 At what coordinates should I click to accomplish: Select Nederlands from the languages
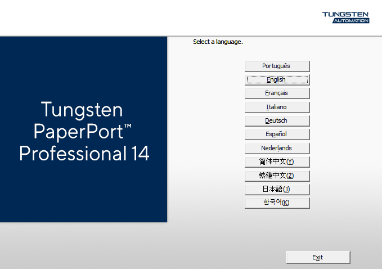pyautogui.click(x=277, y=149)
